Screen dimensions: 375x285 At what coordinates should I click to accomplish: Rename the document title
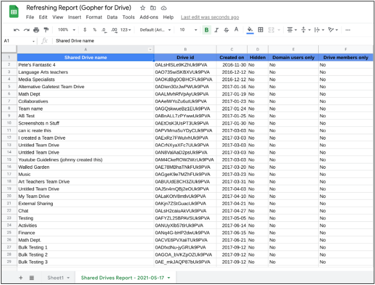click(x=79, y=8)
